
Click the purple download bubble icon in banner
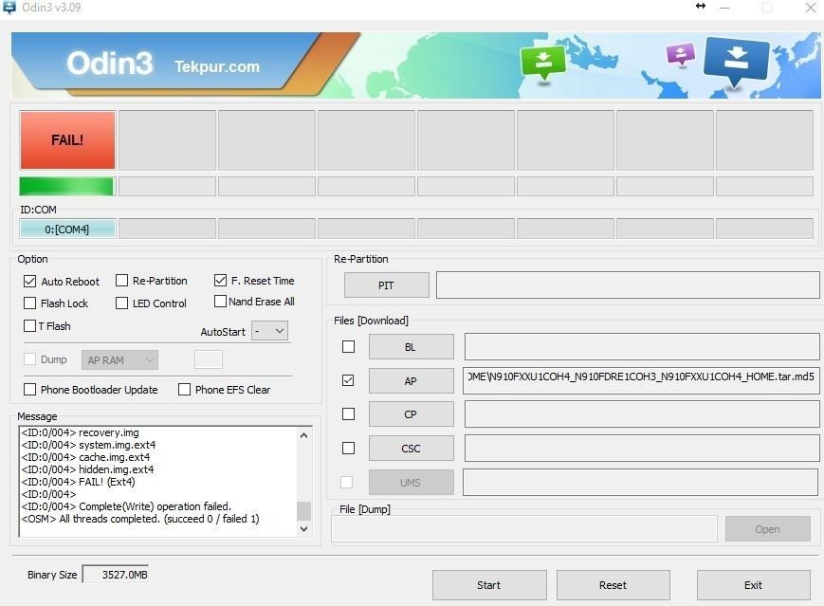(681, 54)
